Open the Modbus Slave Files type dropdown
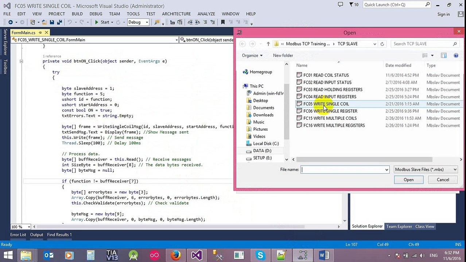The height and width of the screenshot is (262, 466). point(426,169)
